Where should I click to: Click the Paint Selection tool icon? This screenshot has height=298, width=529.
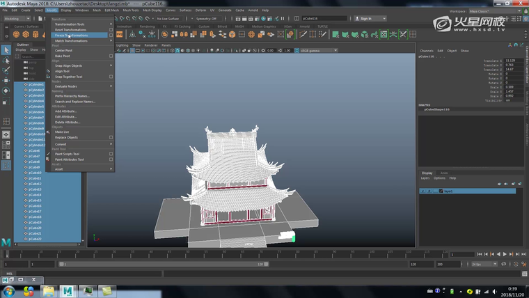click(6, 72)
